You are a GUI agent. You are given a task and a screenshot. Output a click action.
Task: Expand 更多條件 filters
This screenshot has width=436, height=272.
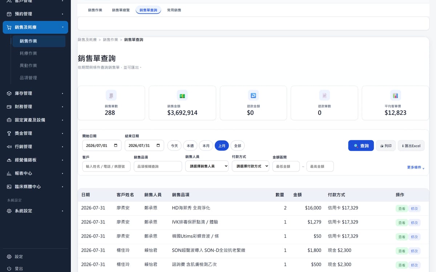[416, 168]
